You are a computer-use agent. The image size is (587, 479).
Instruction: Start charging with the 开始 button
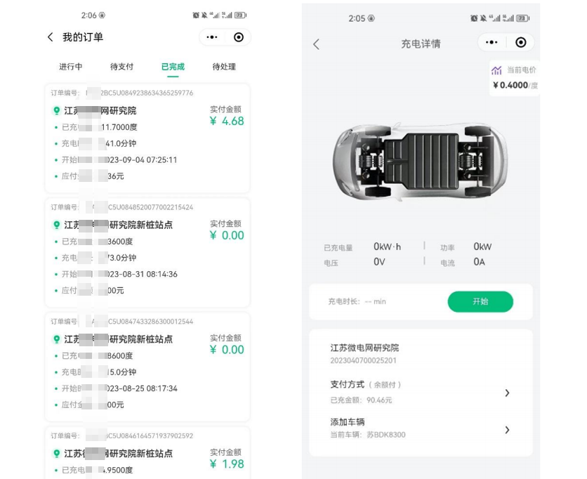coord(480,301)
